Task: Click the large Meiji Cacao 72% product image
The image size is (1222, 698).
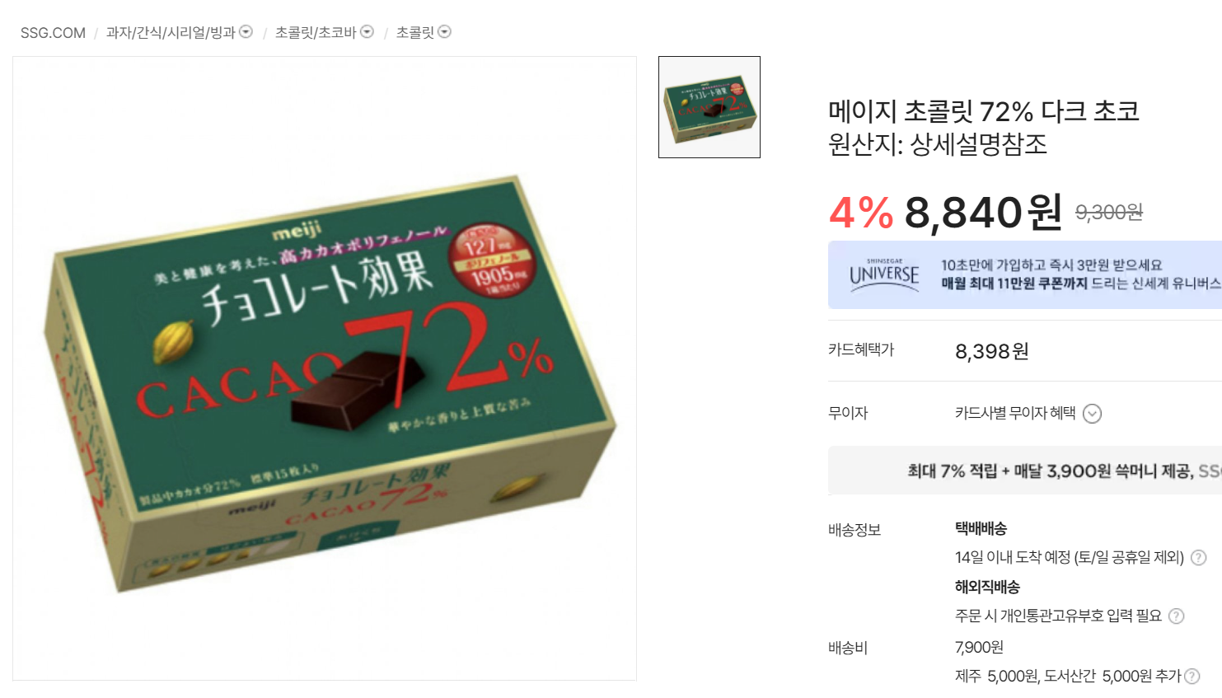Action: tap(325, 368)
